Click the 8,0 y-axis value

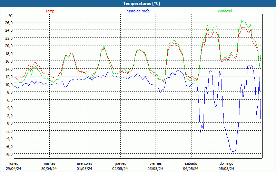point(10,92)
